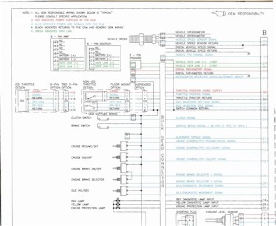Image resolution: width=276 pixels, height=226 pixels.
Task: Click the 'NON-ISS THROTTLE DESIGN' heading
Action: point(90,84)
